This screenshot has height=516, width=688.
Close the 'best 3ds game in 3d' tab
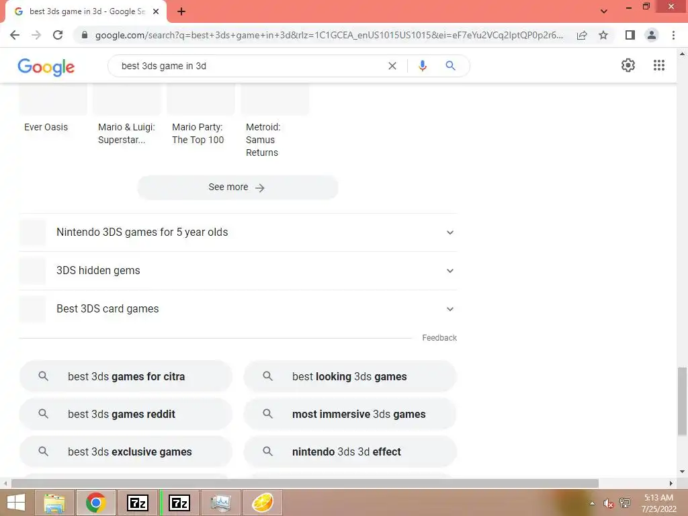[x=156, y=12]
